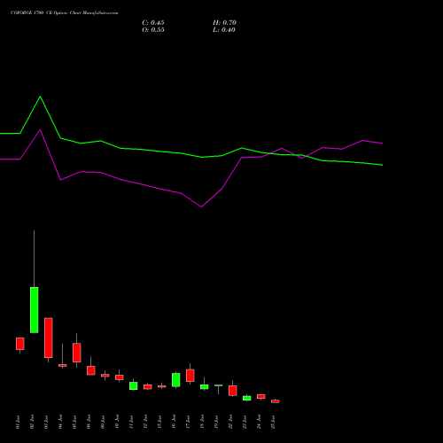Viewport: 443px width, 443px height.
Task: Click the '02' date label on the axis
Action: 32,422
